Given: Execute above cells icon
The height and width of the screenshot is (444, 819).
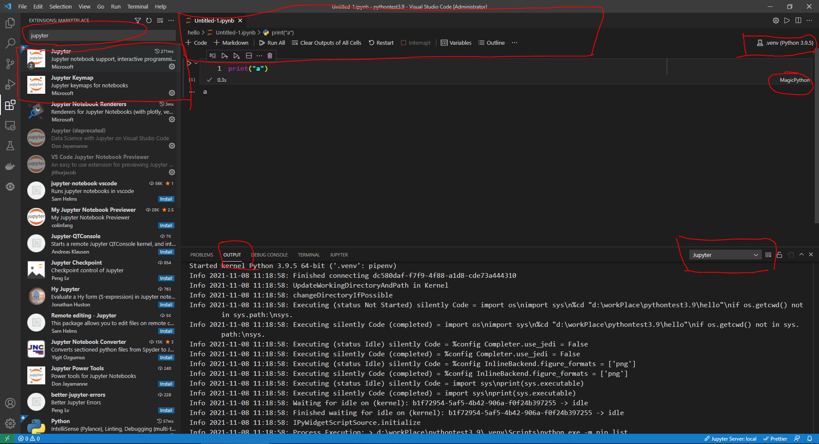Looking at the screenshot, I should [x=224, y=56].
